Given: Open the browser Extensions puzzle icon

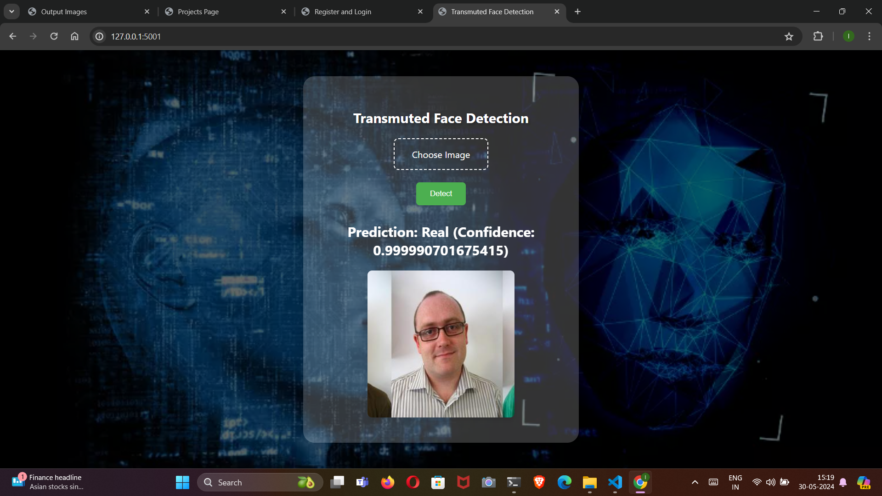Looking at the screenshot, I should click(x=818, y=36).
